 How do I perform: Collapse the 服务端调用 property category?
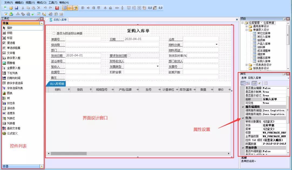coord(243,107)
